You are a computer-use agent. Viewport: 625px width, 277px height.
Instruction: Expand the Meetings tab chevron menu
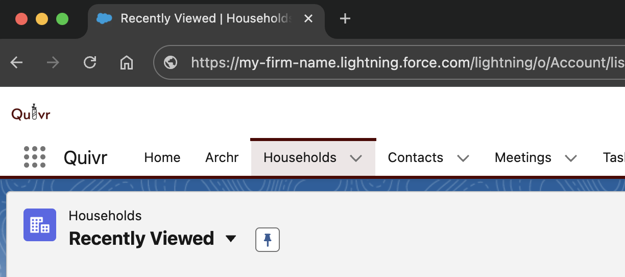pos(571,158)
